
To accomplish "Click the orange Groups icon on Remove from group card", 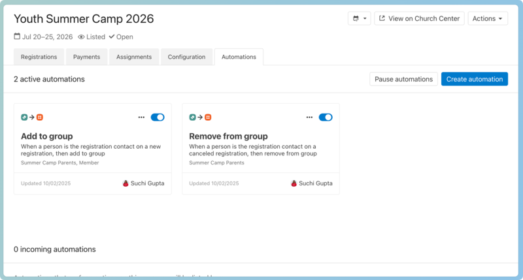I will [208, 117].
